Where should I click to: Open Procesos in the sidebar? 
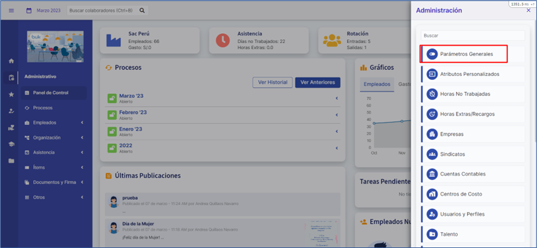coord(42,108)
